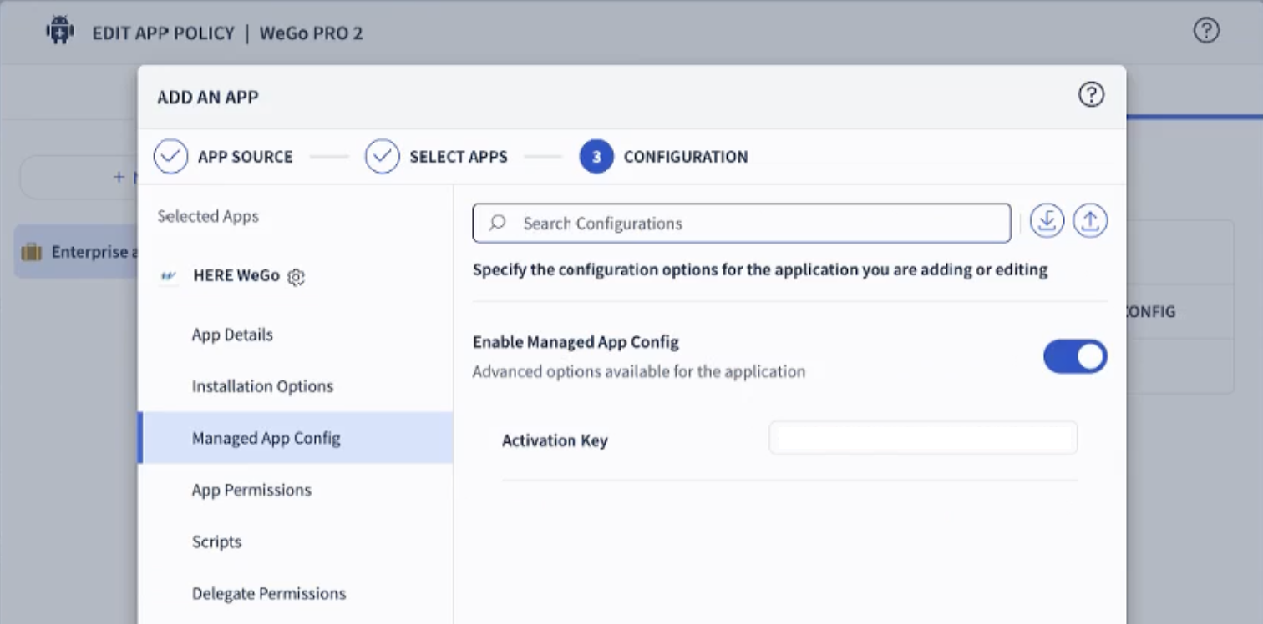The width and height of the screenshot is (1263, 624).
Task: Click the Activation Key input field
Action: coord(923,438)
